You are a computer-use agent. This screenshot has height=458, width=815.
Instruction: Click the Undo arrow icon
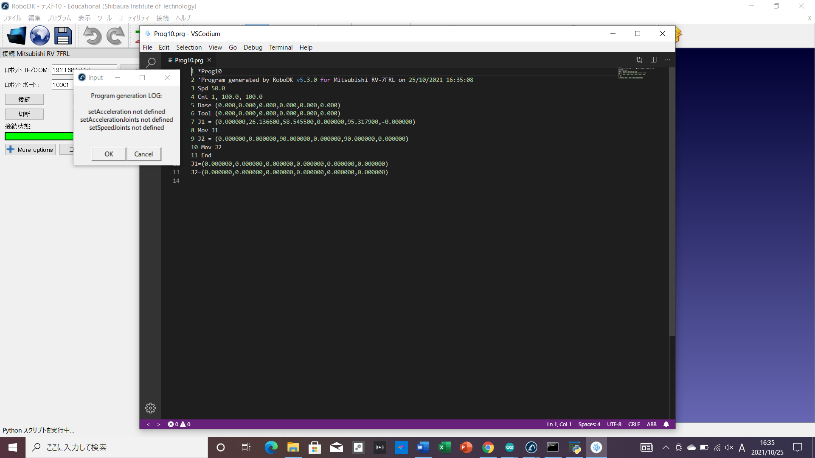click(92, 36)
